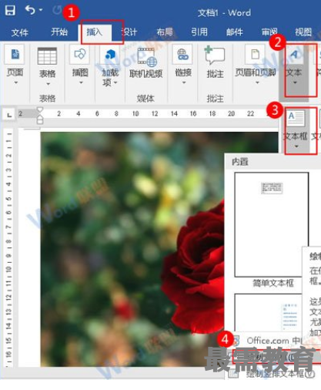Expand the 页眉和页脚 dropdown arrow
Viewport: 321px width, 390px height.
257,82
